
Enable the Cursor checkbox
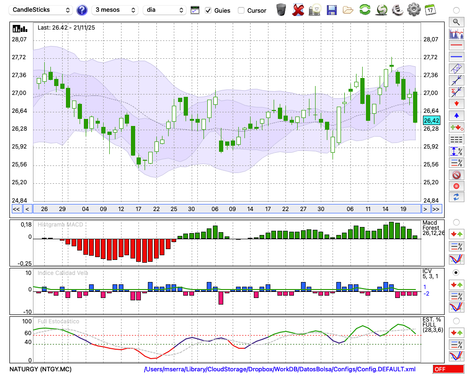pos(241,10)
